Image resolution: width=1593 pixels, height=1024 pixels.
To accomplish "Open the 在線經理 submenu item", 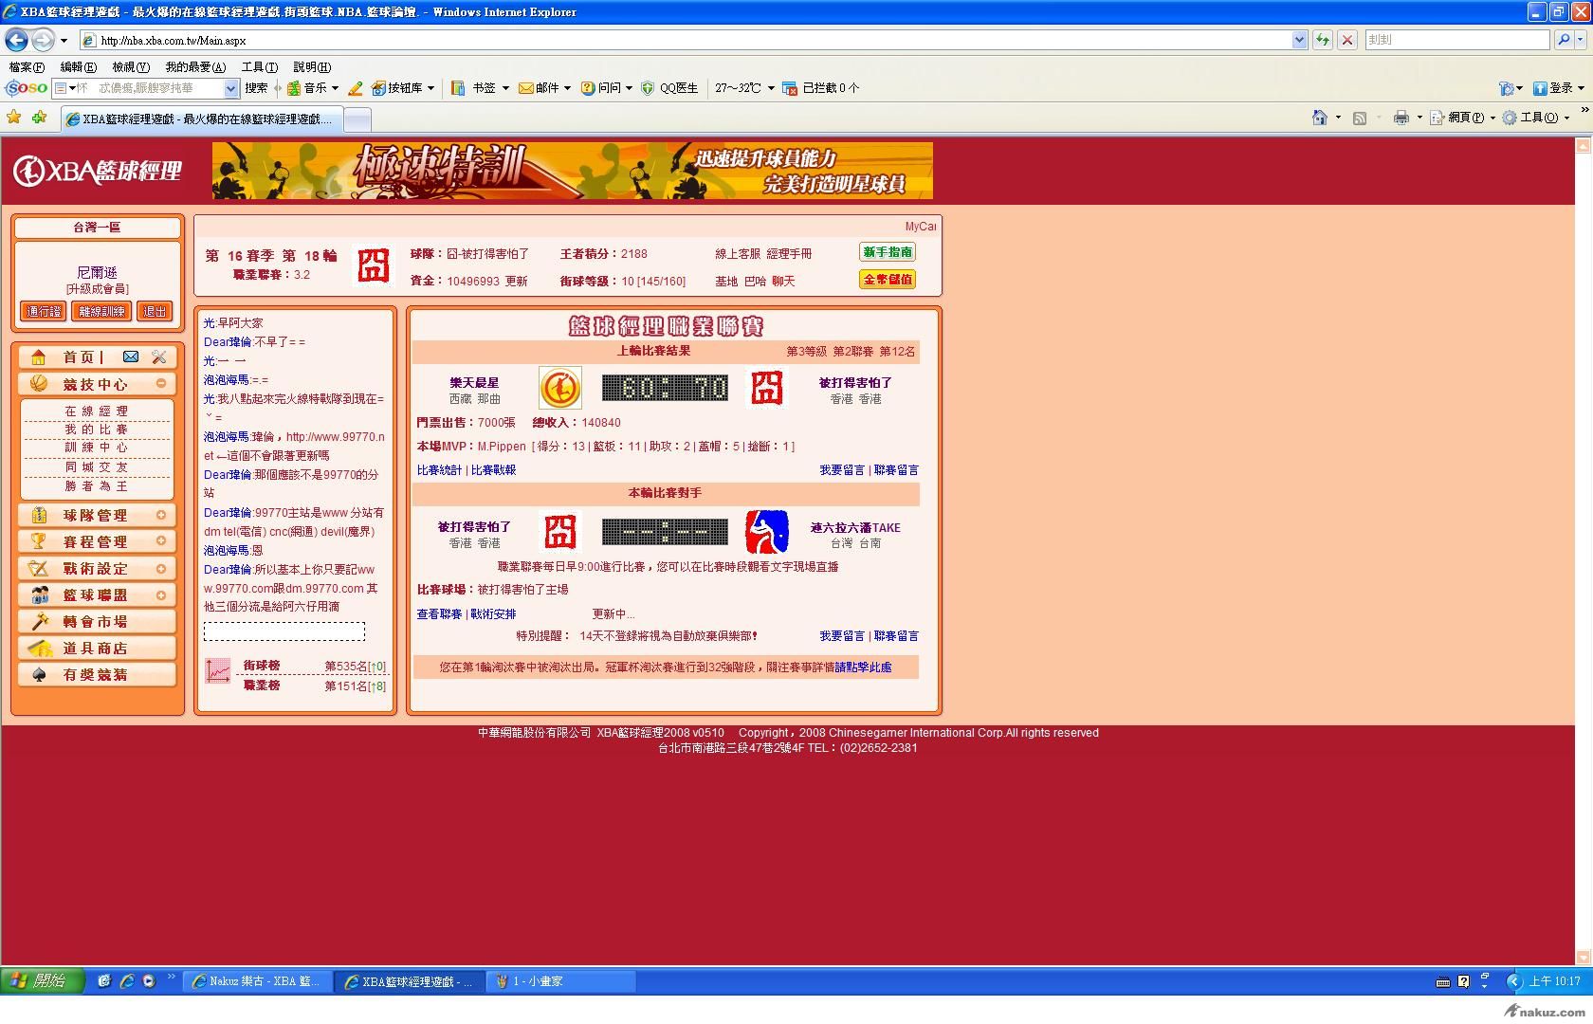I will click(97, 411).
